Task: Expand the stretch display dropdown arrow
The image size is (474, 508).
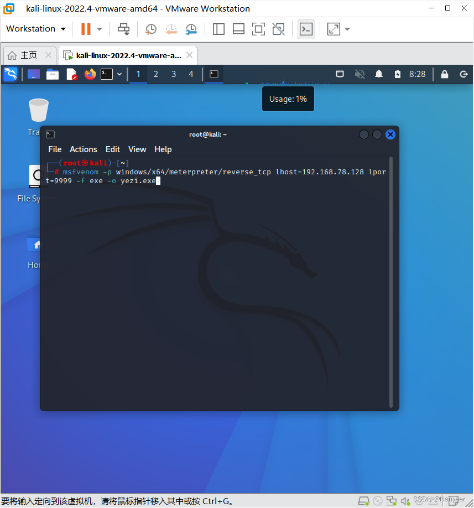Action: tap(347, 29)
